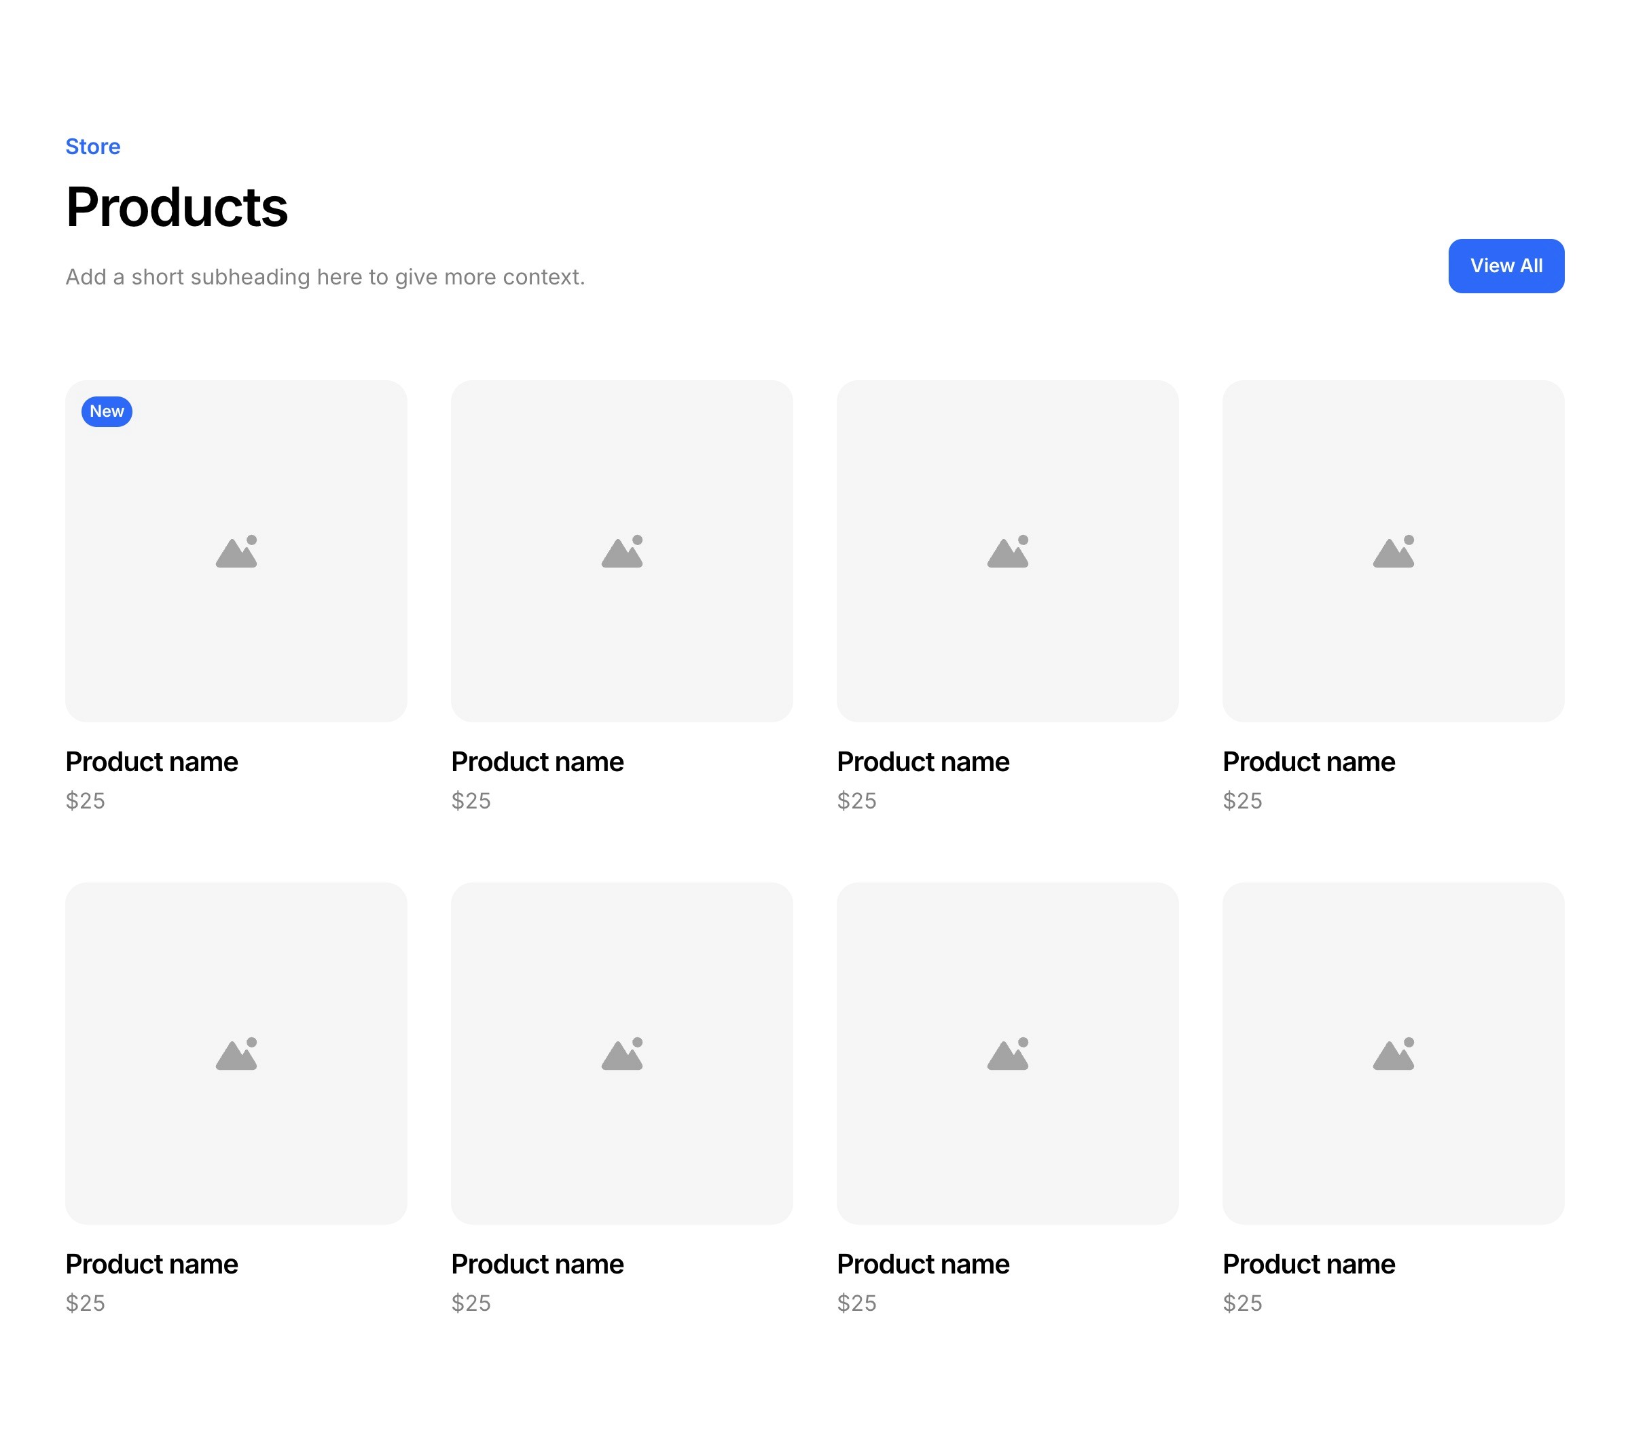Click image placeholder icon of fourth top-row product
This screenshot has width=1630, height=1450.
coord(1393,552)
